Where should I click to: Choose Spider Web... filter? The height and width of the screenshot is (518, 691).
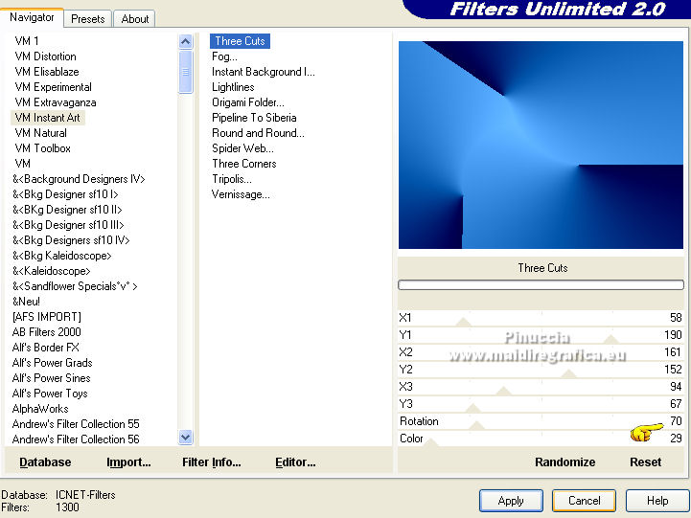point(242,148)
